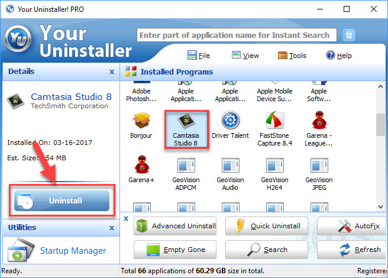Screen dimensions: 388x278
Task: Select GeoVision JPEG program icon
Action: pos(319,165)
